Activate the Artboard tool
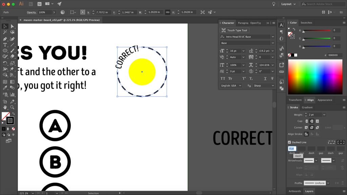347x195 pixels. (5, 102)
